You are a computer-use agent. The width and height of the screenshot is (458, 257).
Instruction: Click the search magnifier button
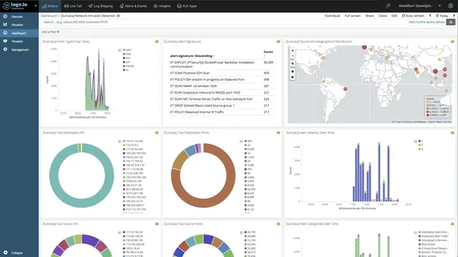451,22
